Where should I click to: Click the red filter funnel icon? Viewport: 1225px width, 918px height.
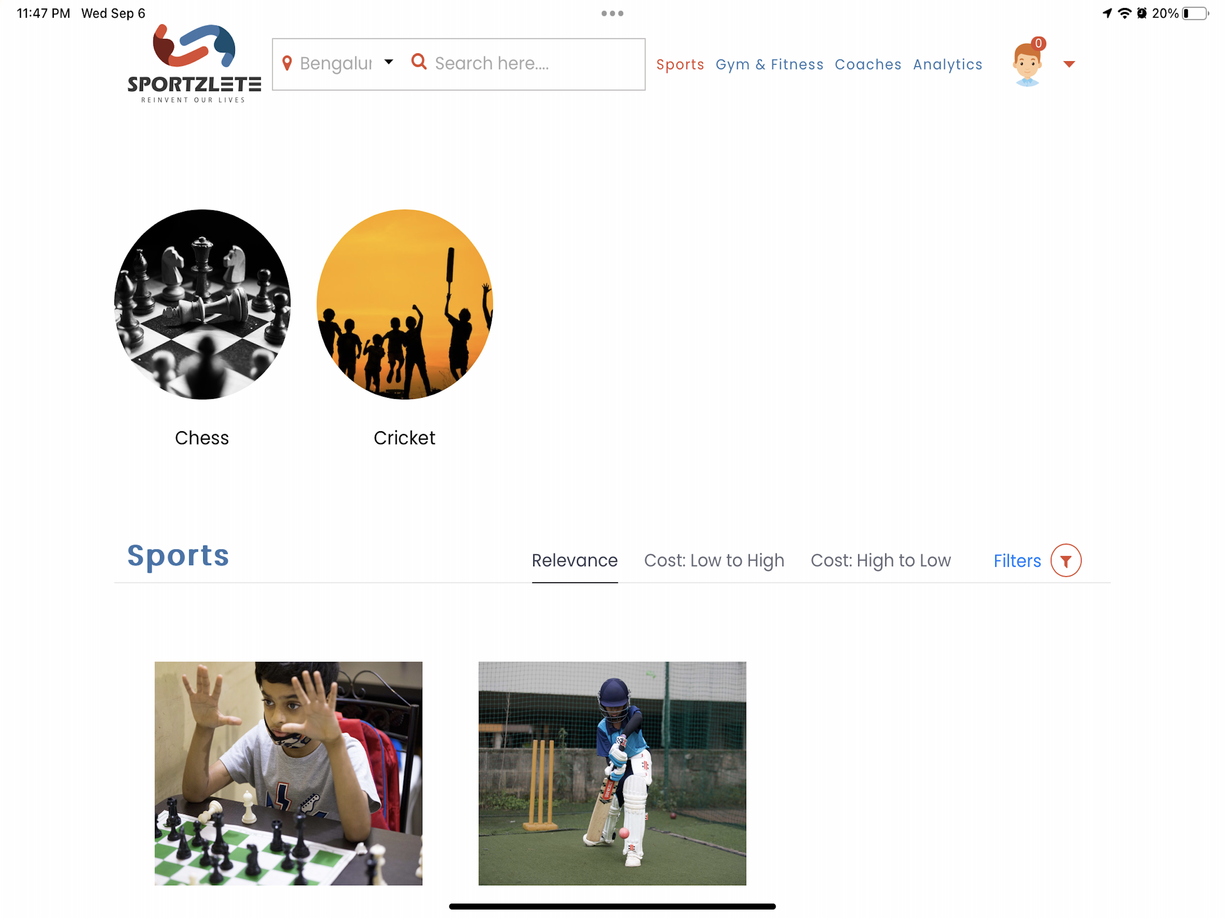[x=1065, y=560]
